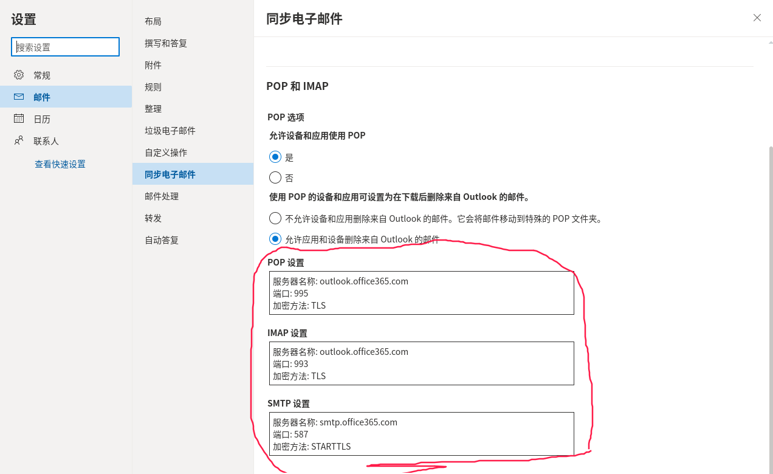Open the 整理 settings section
This screenshot has height=474, width=773.
[x=193, y=109]
